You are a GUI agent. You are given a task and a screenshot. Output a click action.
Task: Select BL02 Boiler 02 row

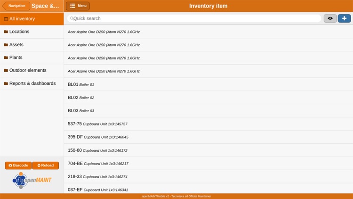209,98
